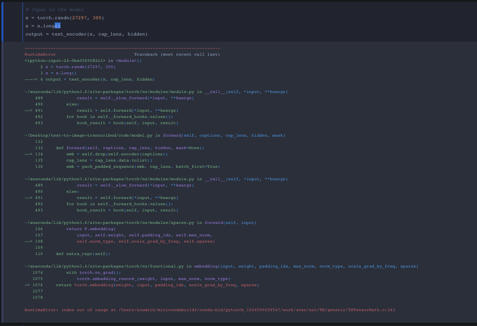The image size is (477, 326).
Task: Place cursor on the torch.randn line in input cell
Action: [64, 18]
